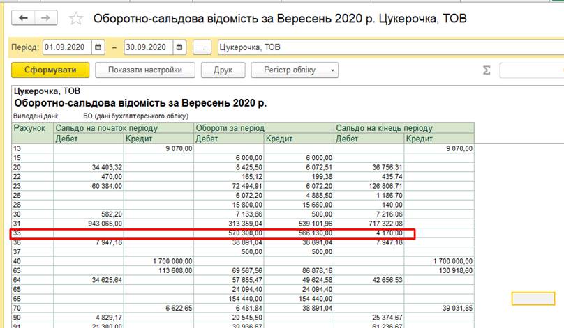564x328 pixels.
Task: Click the end date input field
Action: point(148,47)
